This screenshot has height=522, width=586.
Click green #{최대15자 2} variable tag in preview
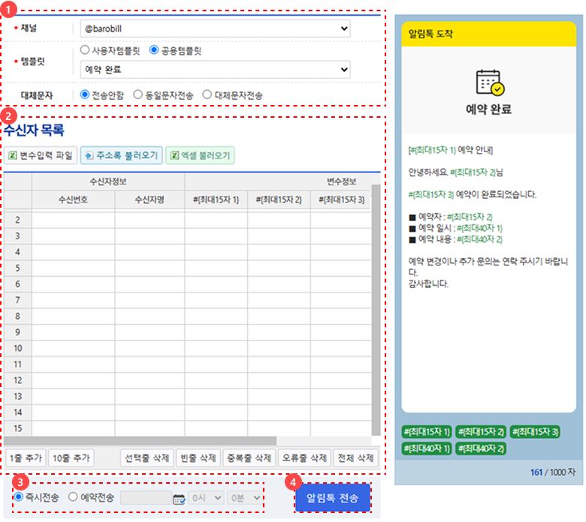tap(481, 432)
